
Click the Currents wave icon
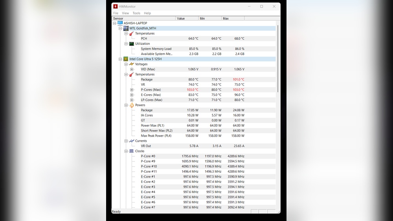[x=132, y=141]
